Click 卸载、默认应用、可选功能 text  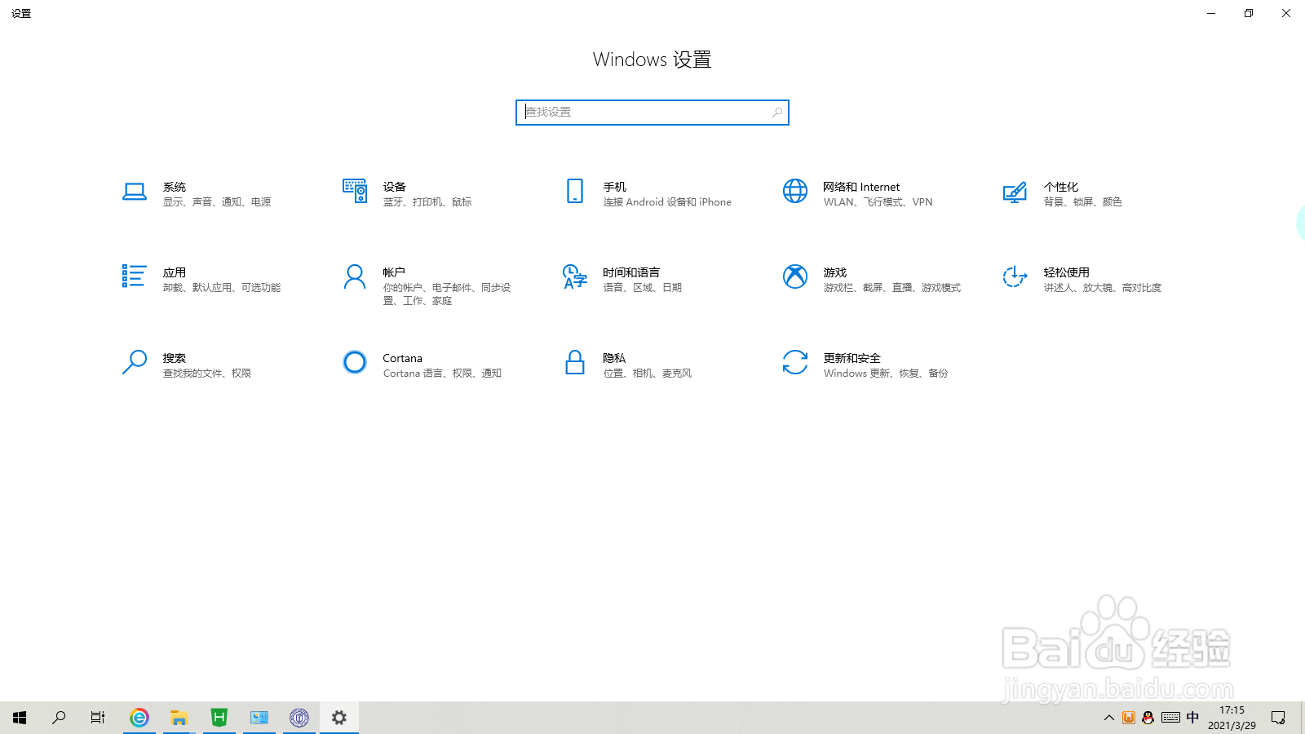pos(222,288)
